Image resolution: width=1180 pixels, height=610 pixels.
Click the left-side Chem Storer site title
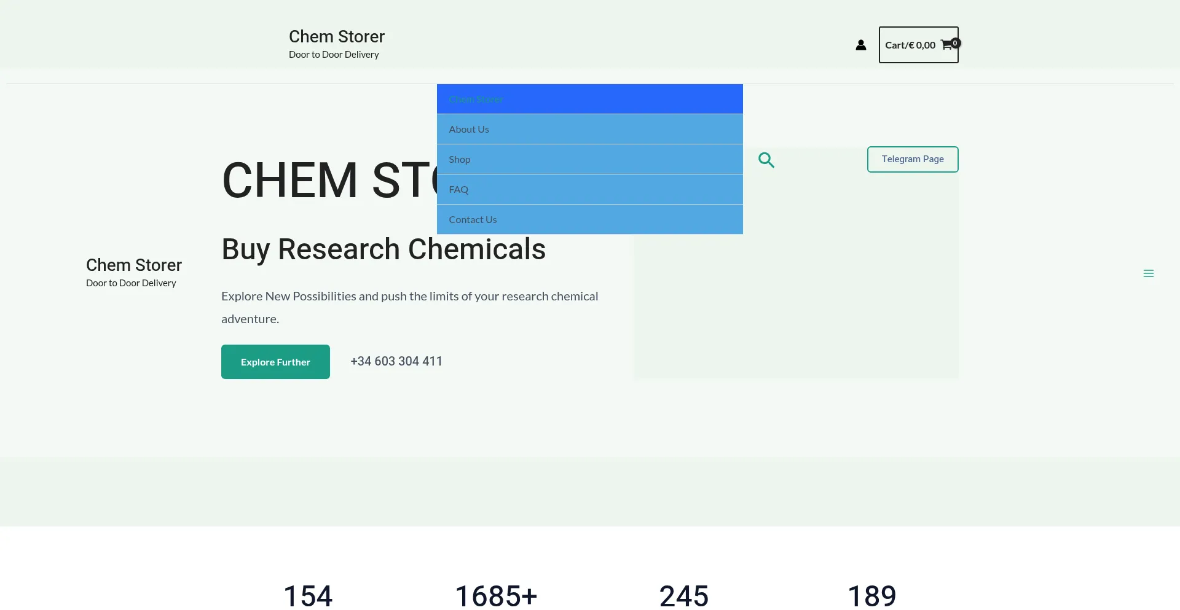tap(134, 265)
